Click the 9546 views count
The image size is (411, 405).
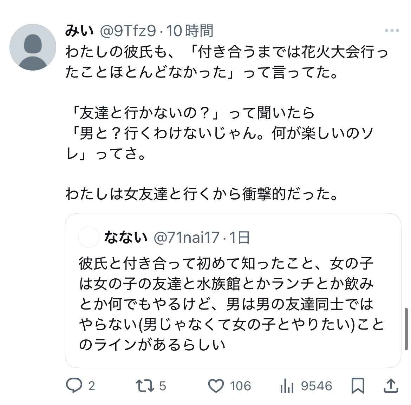pyautogui.click(x=317, y=386)
